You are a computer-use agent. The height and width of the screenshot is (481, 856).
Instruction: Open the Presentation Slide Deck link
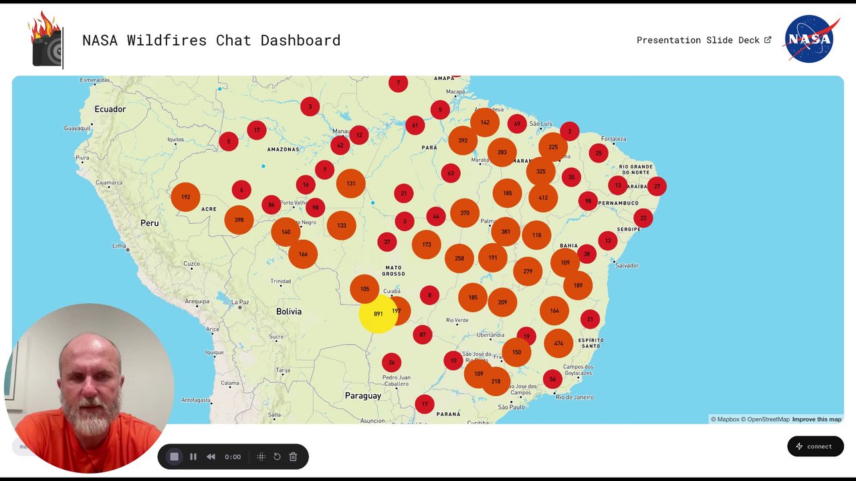point(704,40)
